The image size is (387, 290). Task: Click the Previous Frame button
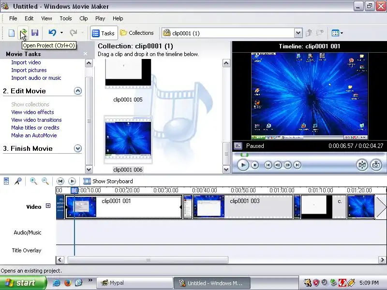(x=278, y=165)
